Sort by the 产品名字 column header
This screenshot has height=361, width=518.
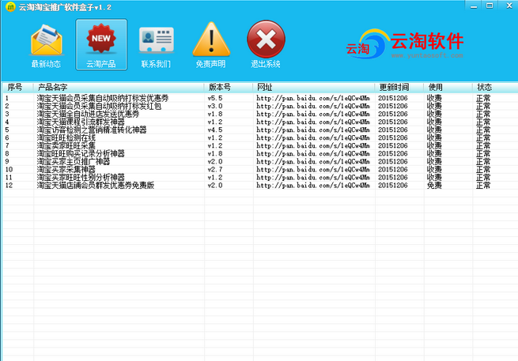(119, 87)
